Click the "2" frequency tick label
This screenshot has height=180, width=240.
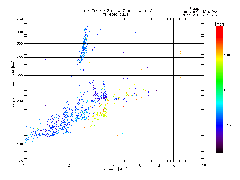click(x=69, y=165)
